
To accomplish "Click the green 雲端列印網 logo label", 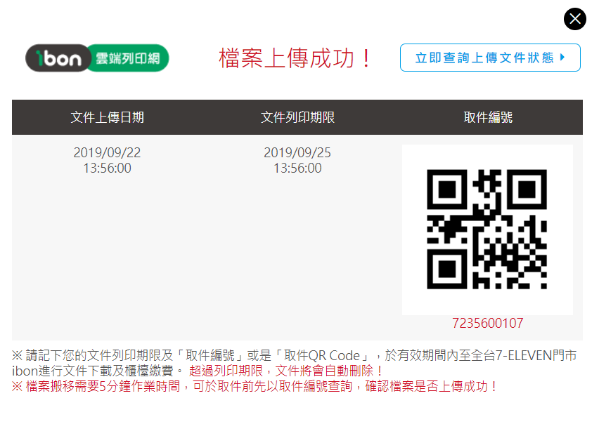I will [x=128, y=58].
